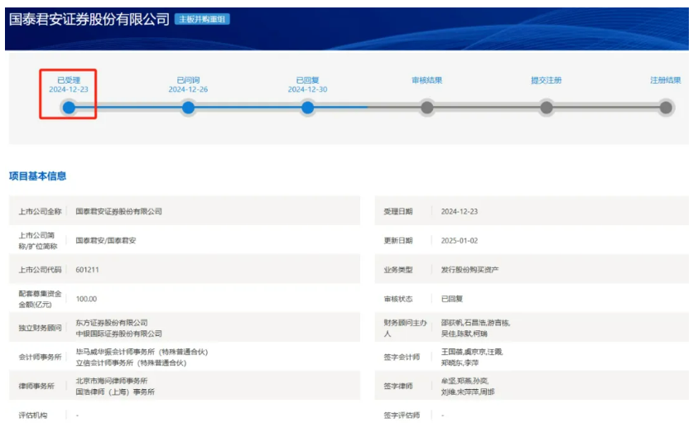
Task: Click short name value 国泰君安/国泰君安
Action: tap(106, 241)
